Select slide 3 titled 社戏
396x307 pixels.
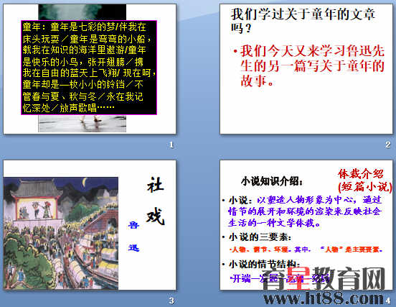coord(90,225)
